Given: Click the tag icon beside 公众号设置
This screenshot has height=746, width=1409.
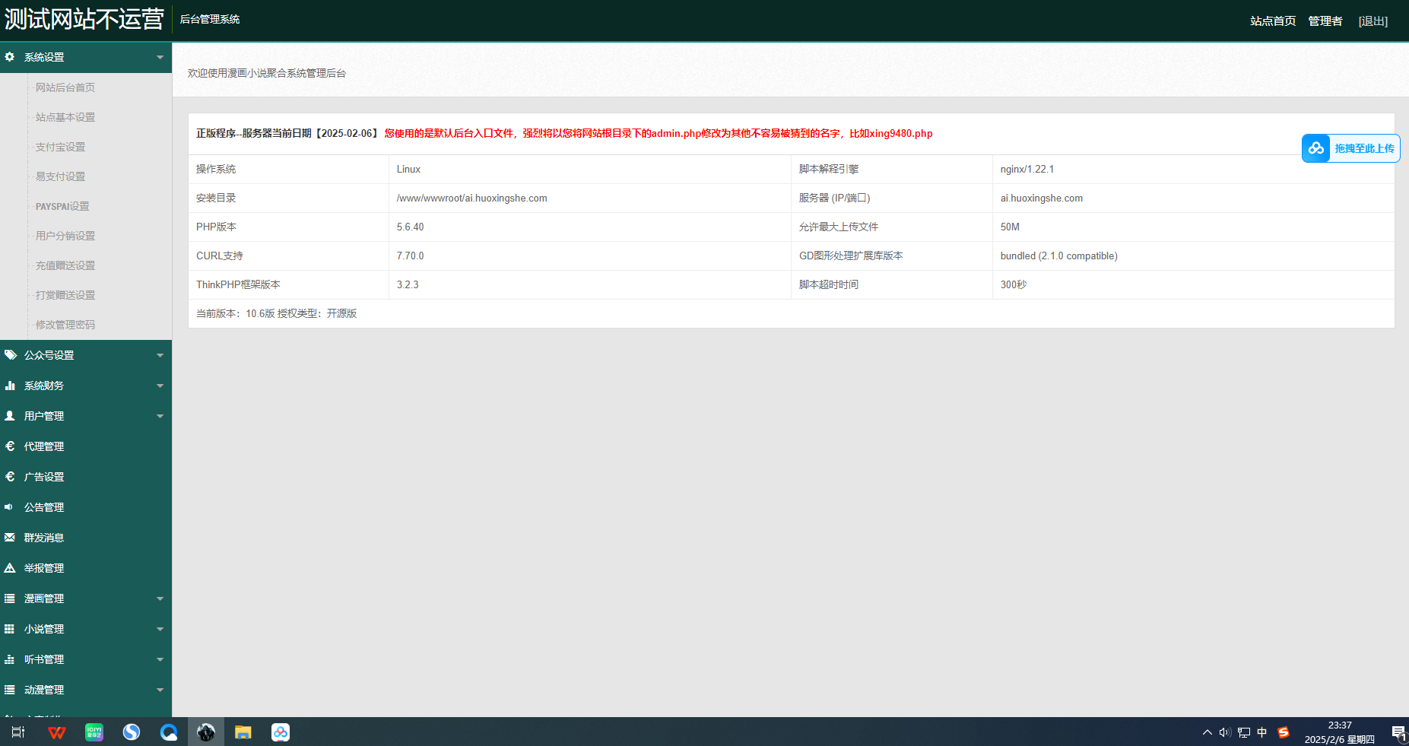Looking at the screenshot, I should 10,355.
